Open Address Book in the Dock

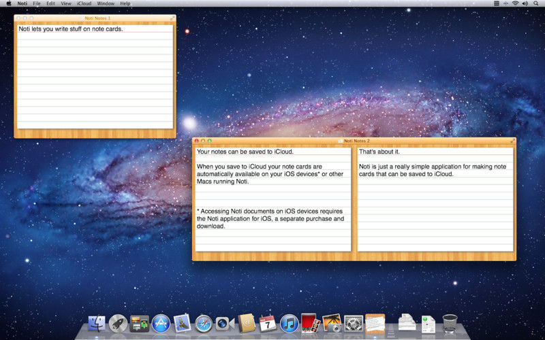(247, 323)
